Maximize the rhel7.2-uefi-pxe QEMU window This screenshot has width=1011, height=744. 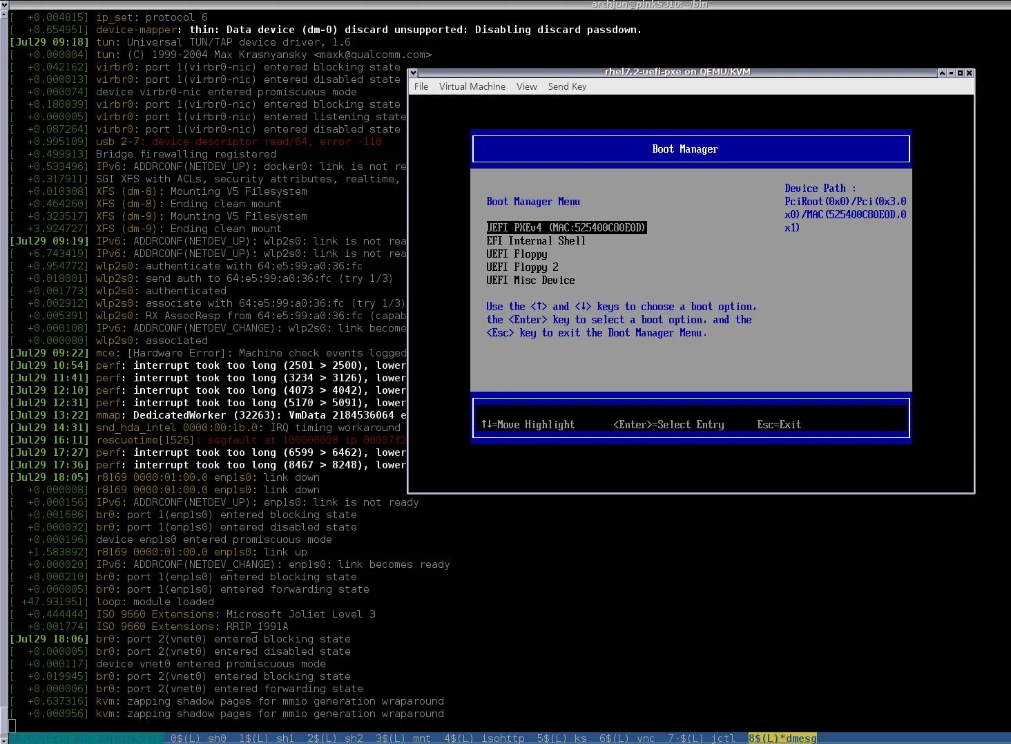960,73
